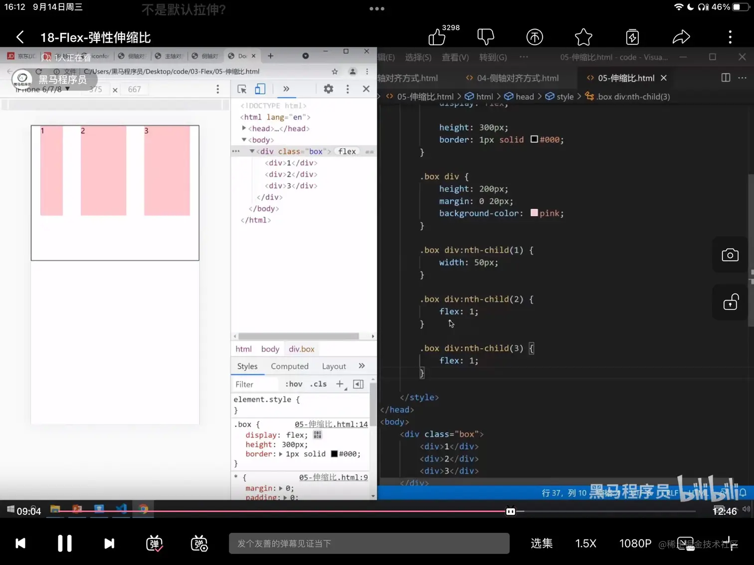This screenshot has width=754, height=565.
Task: Share the video with arrow icon
Action: [x=681, y=37]
